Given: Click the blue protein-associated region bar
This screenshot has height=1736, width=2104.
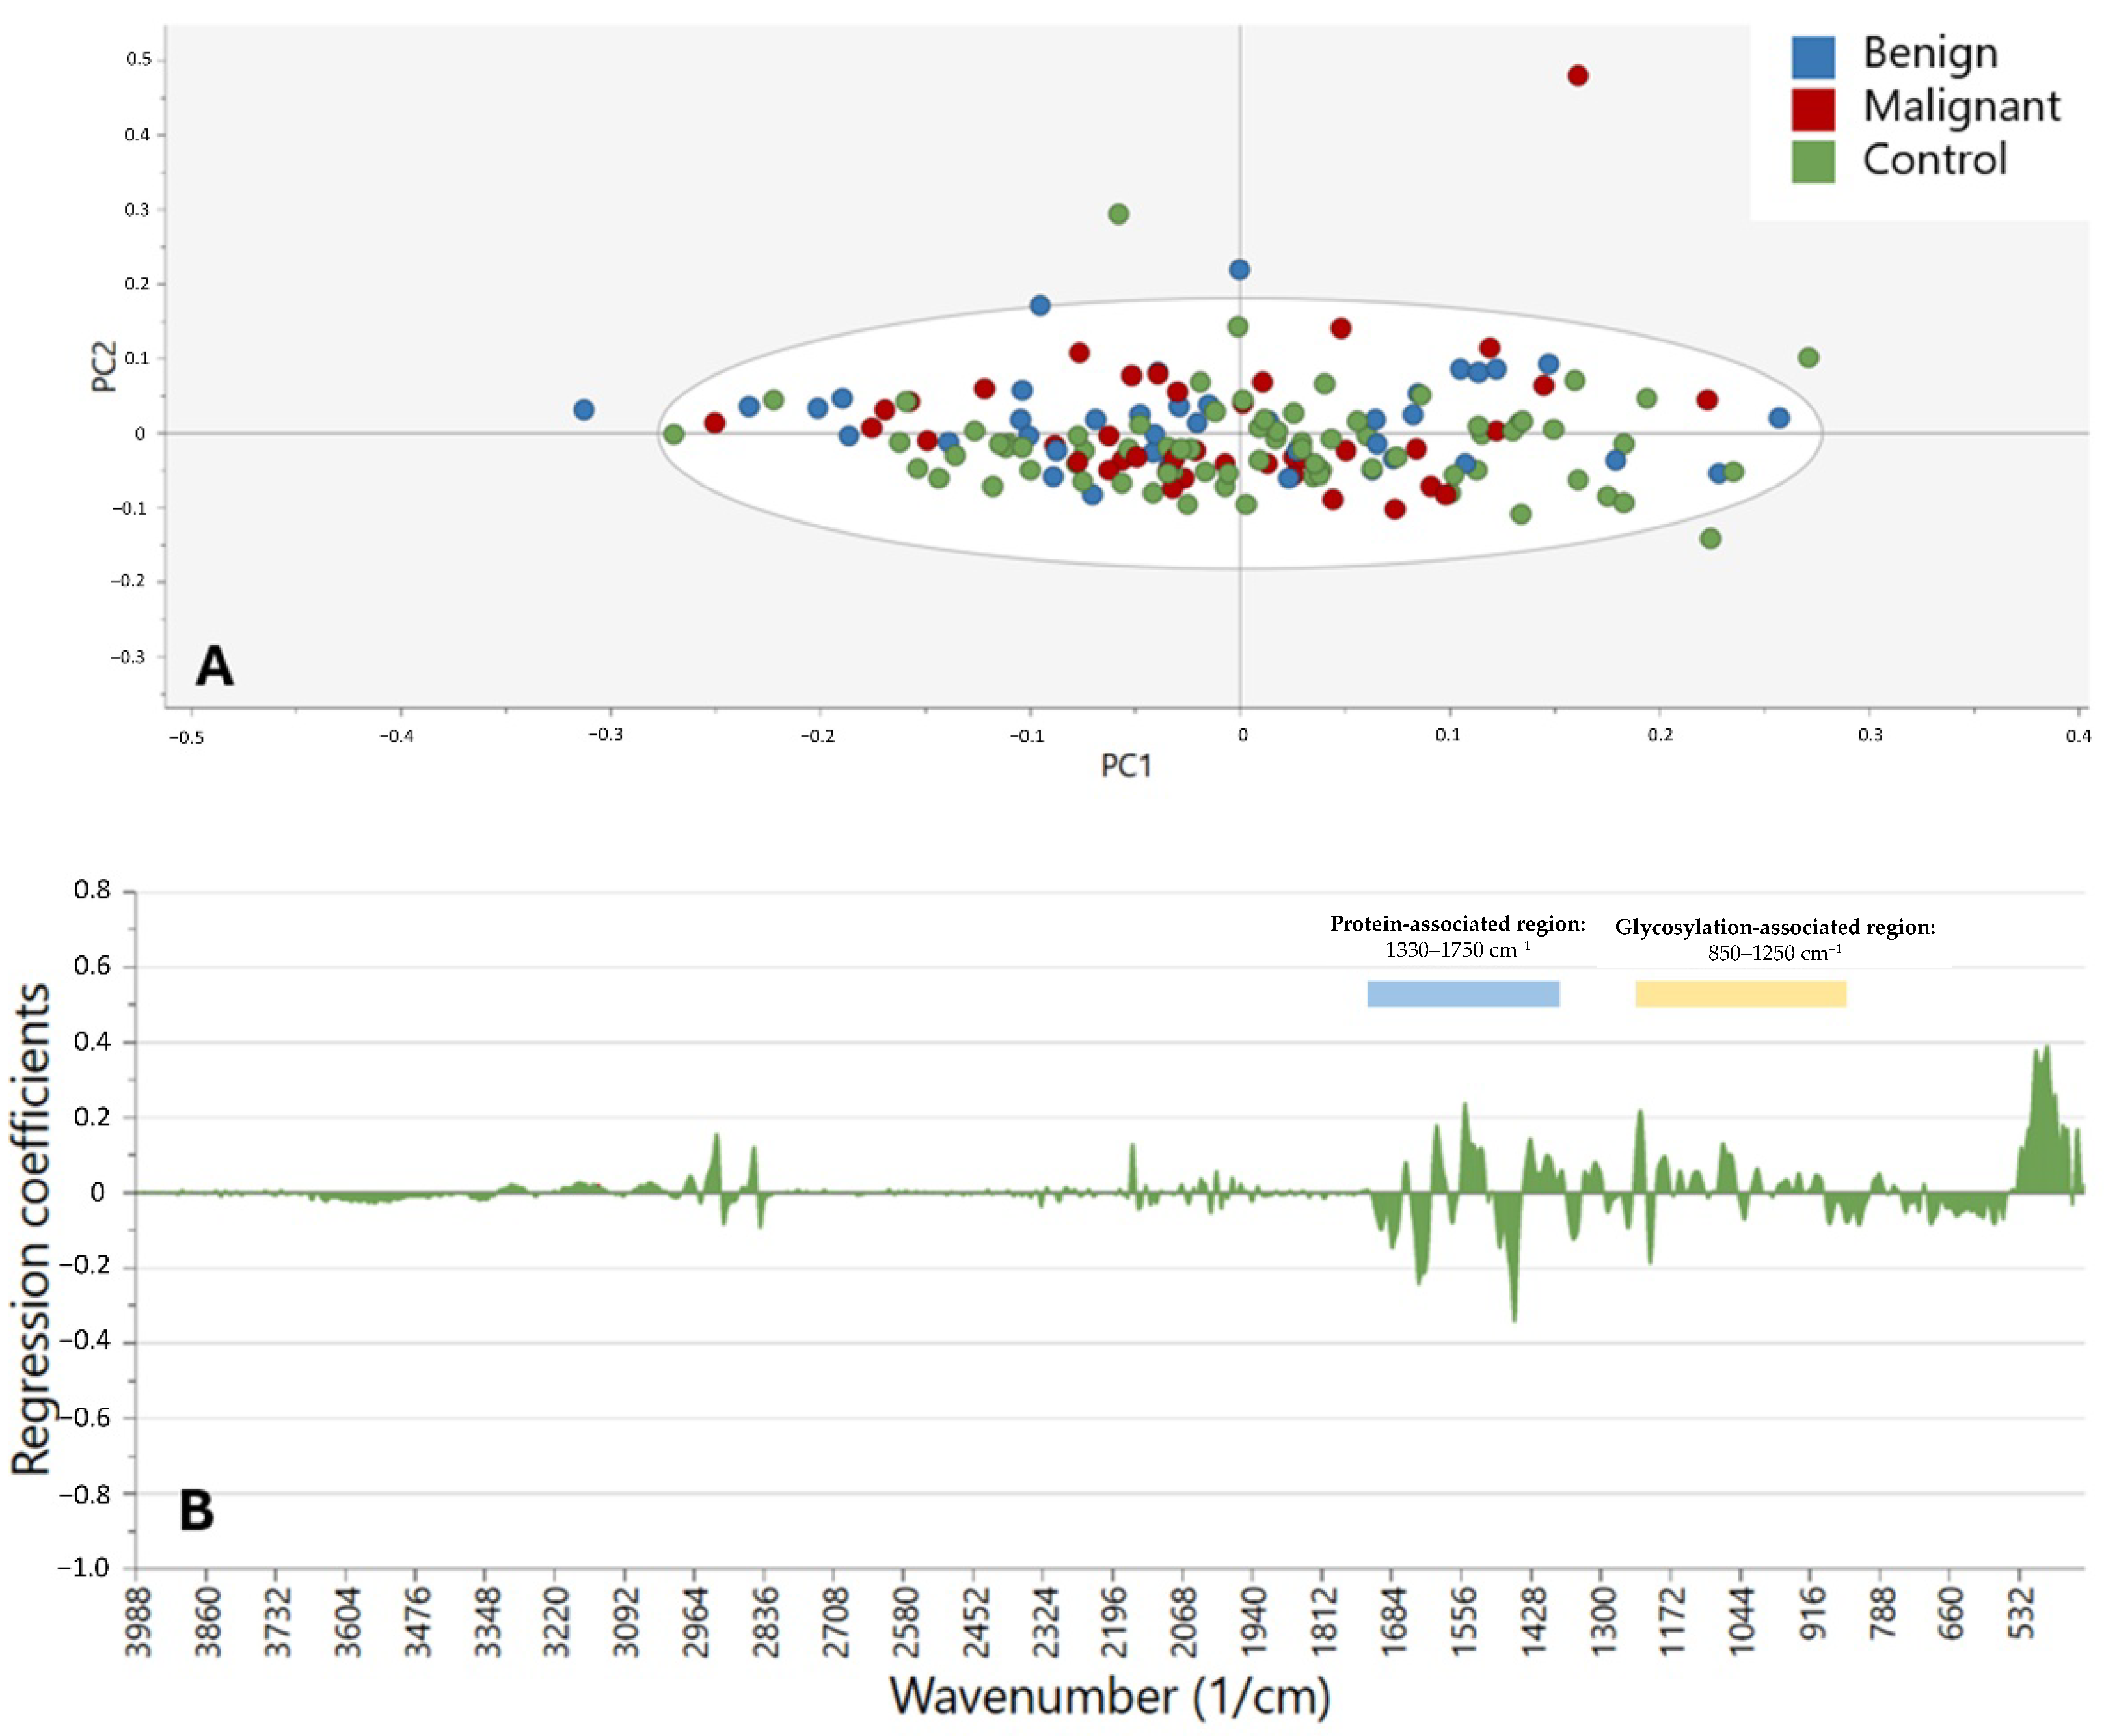Looking at the screenshot, I should click(x=1462, y=994).
